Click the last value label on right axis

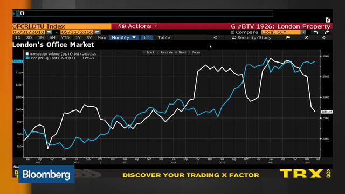click(327, 112)
